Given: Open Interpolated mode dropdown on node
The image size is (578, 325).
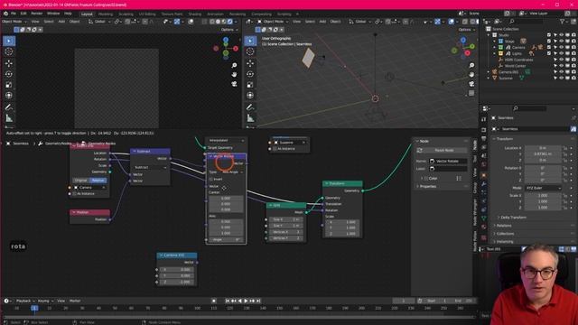Looking at the screenshot, I should (x=226, y=141).
